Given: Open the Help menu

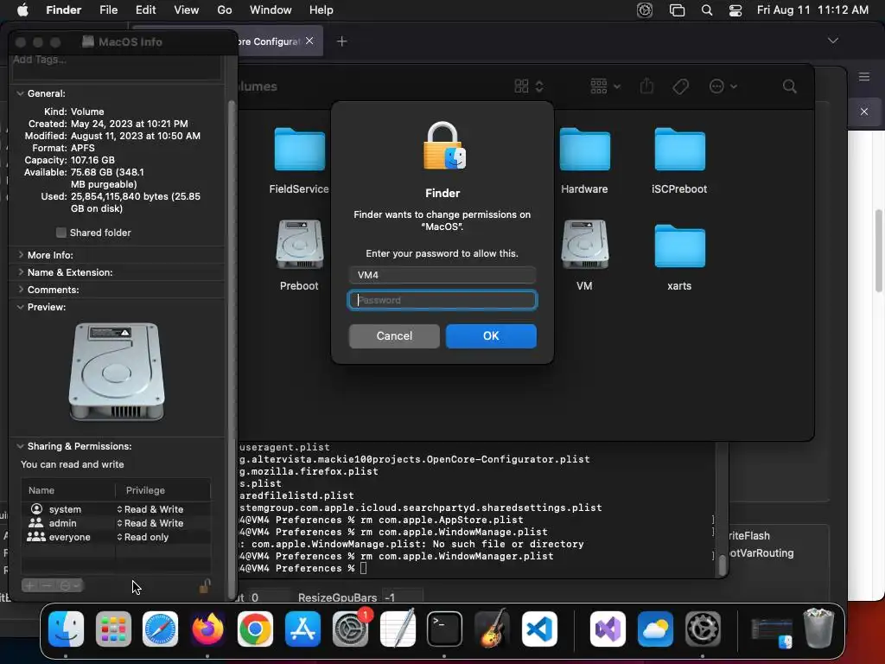Looking at the screenshot, I should (322, 10).
